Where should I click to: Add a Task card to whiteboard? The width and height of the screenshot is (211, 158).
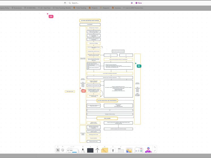[x=72, y=150]
